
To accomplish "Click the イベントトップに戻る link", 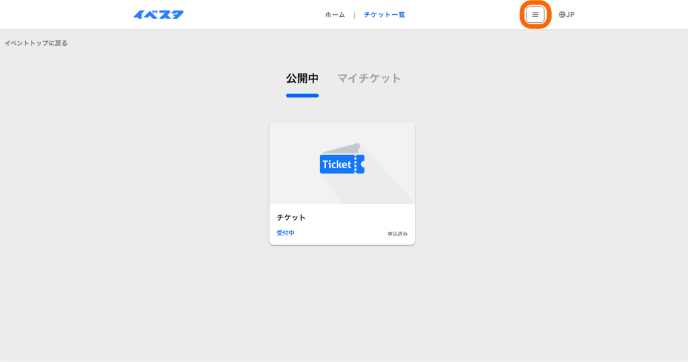I will coord(36,43).
